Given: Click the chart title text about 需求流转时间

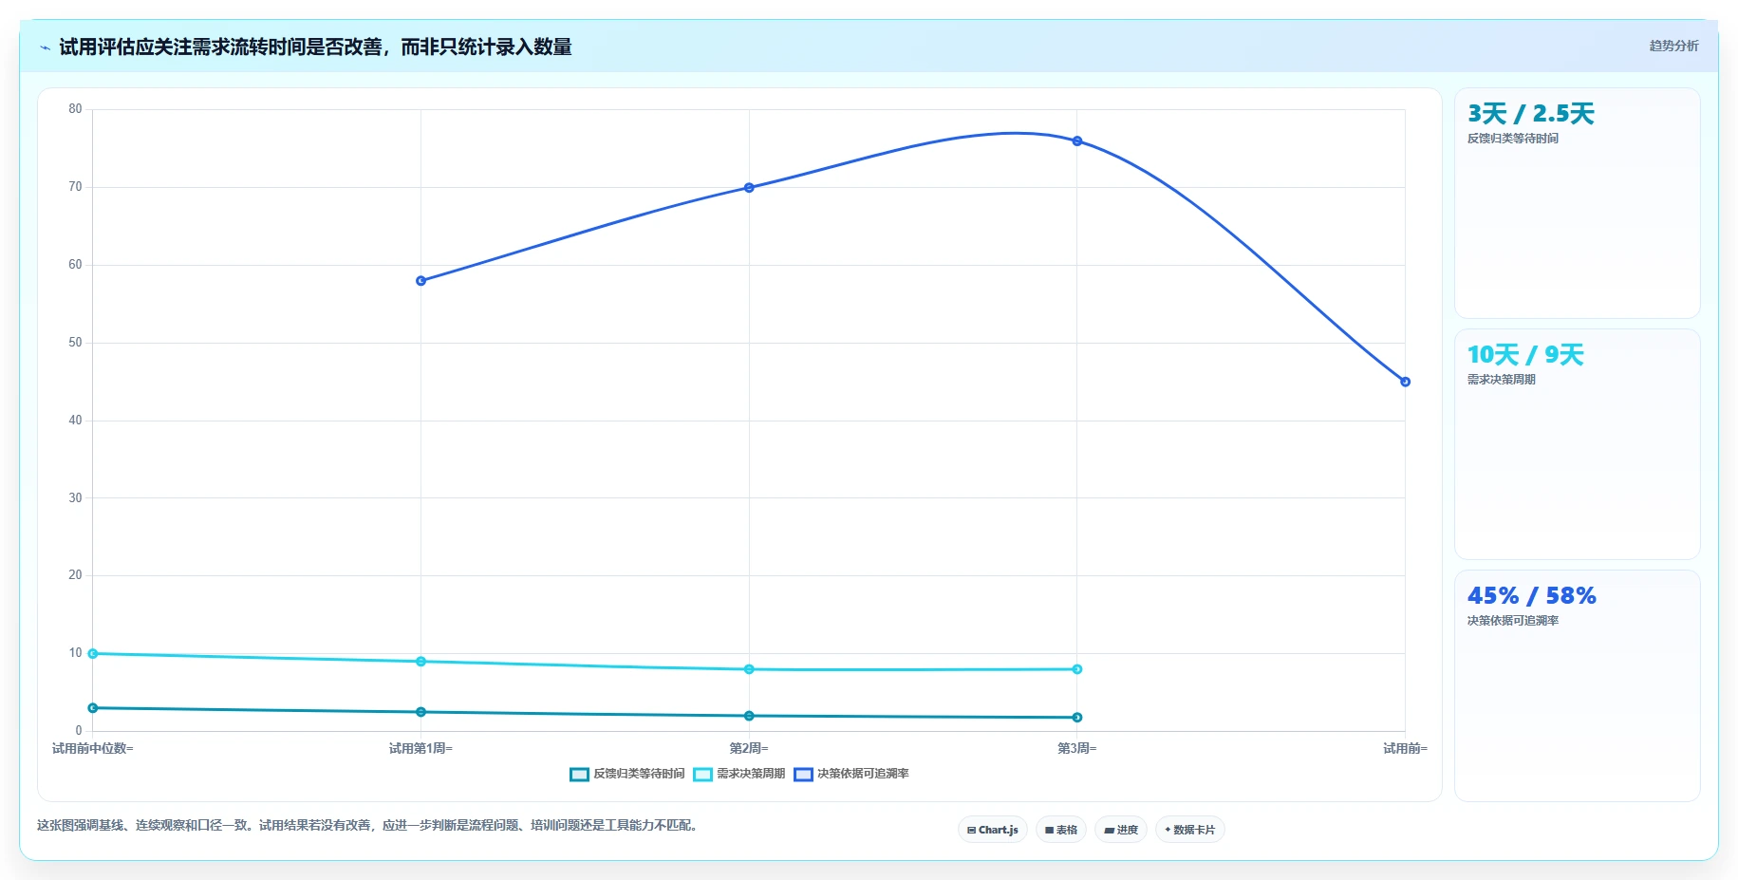Looking at the screenshot, I should [x=315, y=47].
